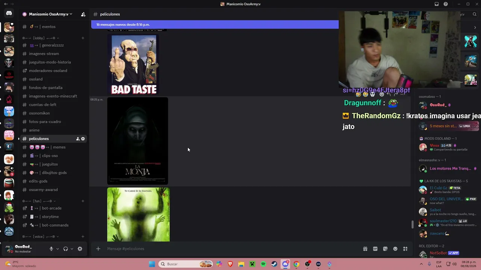Image resolution: width=481 pixels, height=270 pixels.
Task: Open Google Chrome from the taskbar
Action: tap(296, 264)
